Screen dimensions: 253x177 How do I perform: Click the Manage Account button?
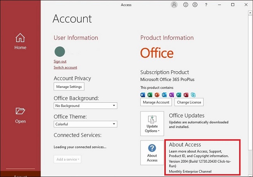point(156,102)
